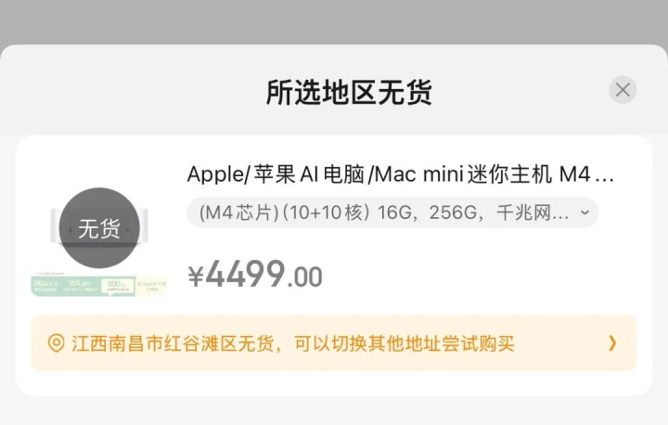Viewport: 668px width, 425px height.
Task: Tap 江西南昌市红谷滩区无货 address text
Action: tap(173, 343)
